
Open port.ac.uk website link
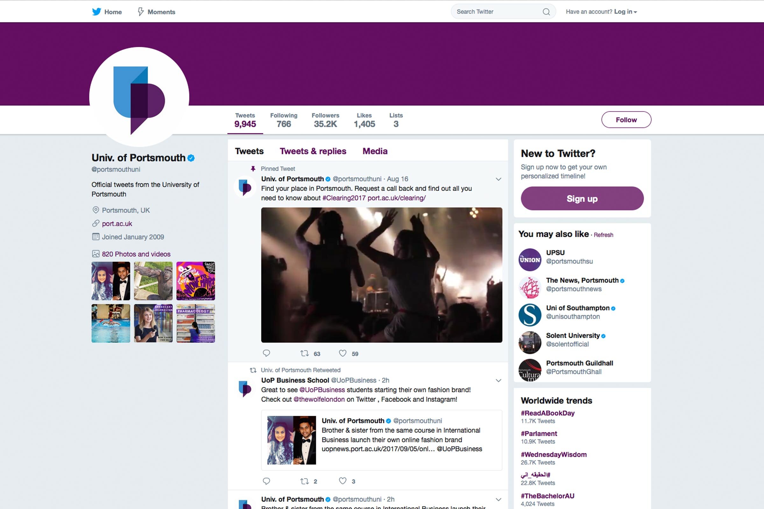[x=117, y=224]
